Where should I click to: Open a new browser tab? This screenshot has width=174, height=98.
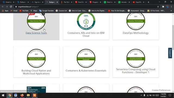(x=148, y=2)
